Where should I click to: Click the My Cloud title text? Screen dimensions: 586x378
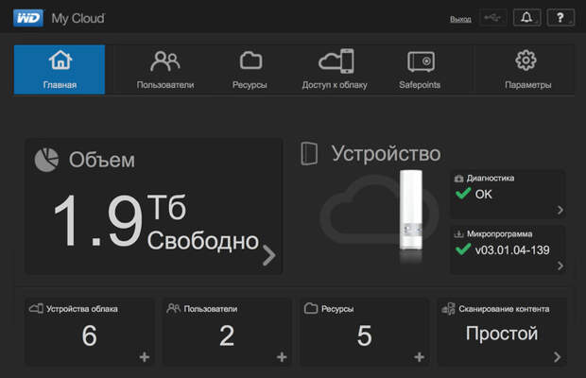78,19
